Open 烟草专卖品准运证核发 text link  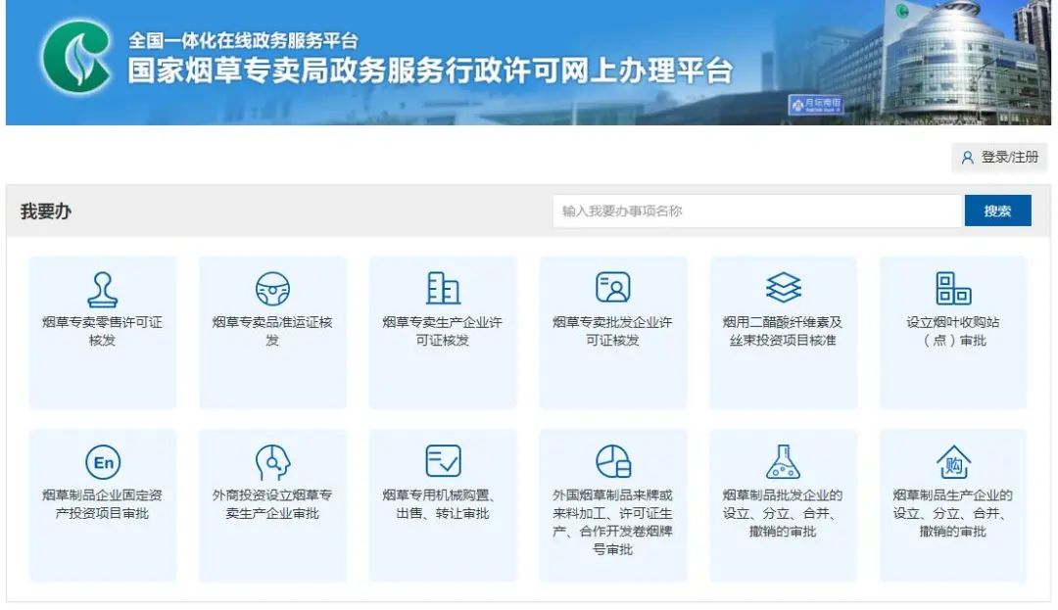tap(272, 331)
